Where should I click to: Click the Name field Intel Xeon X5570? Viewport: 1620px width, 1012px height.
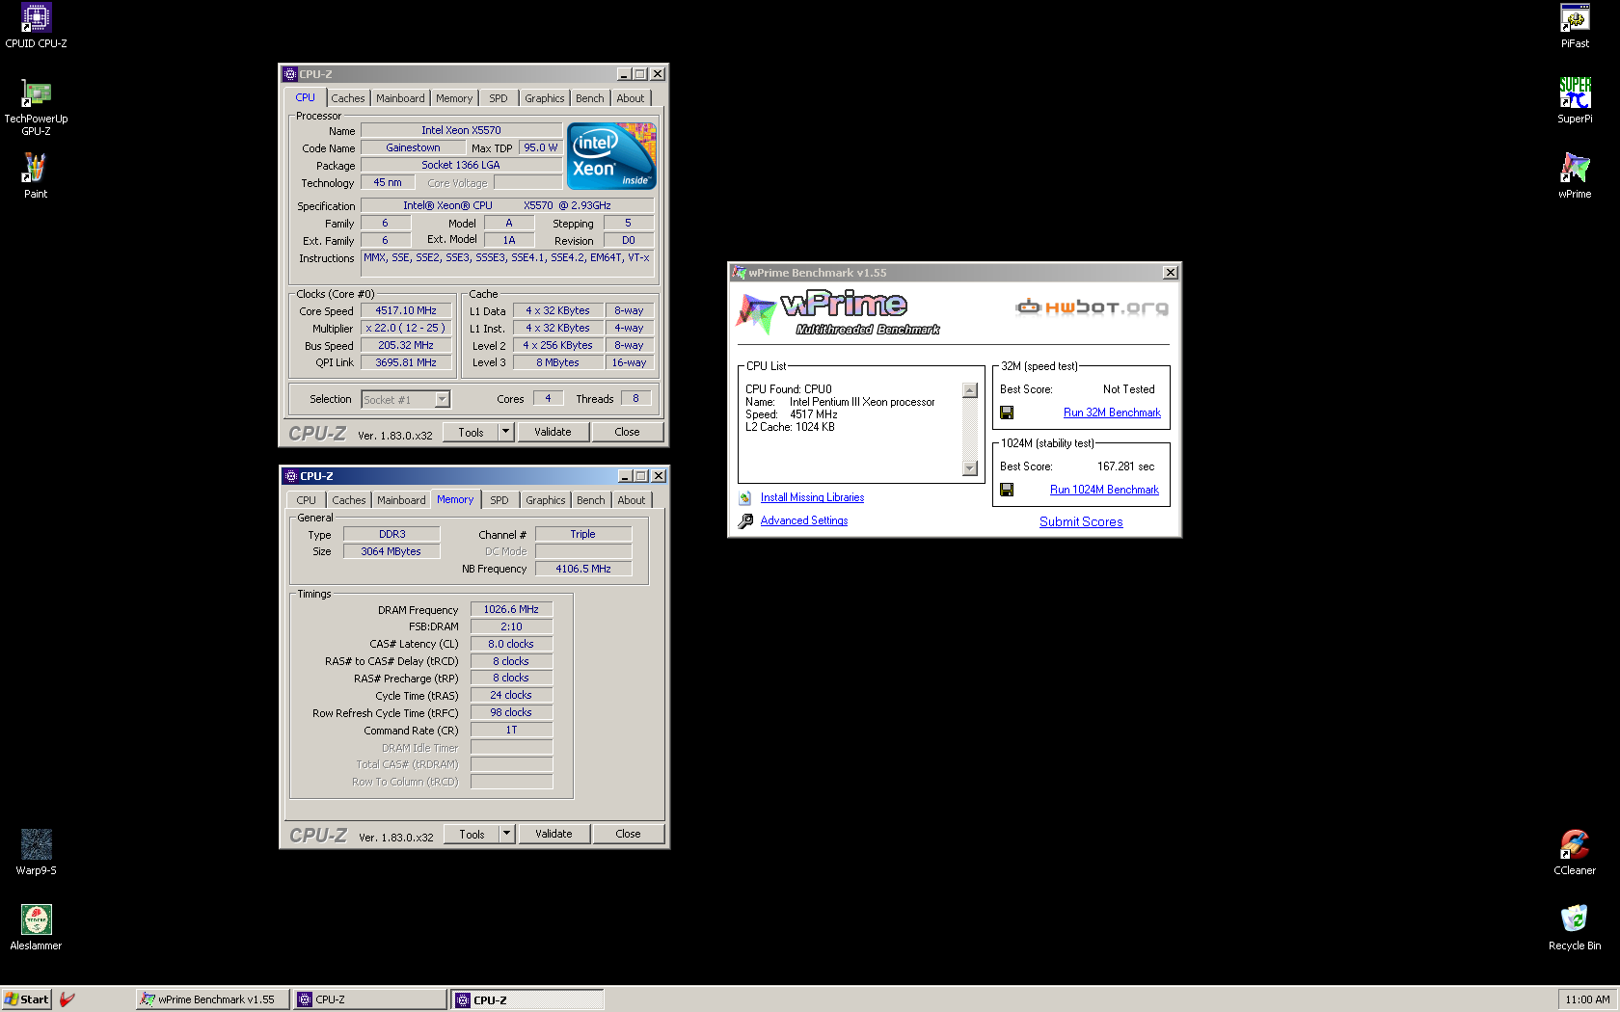(x=461, y=130)
